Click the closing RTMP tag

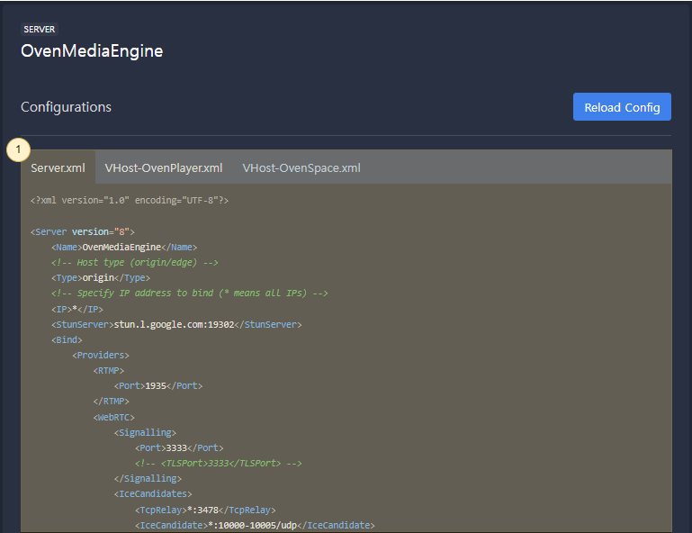(112, 402)
